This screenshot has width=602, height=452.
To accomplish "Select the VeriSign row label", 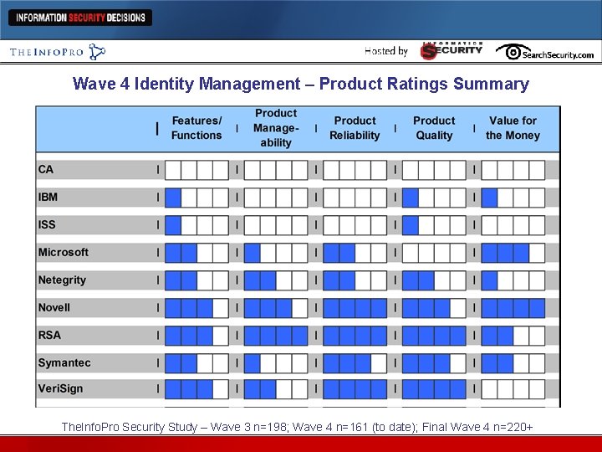I will pyautogui.click(x=60, y=388).
